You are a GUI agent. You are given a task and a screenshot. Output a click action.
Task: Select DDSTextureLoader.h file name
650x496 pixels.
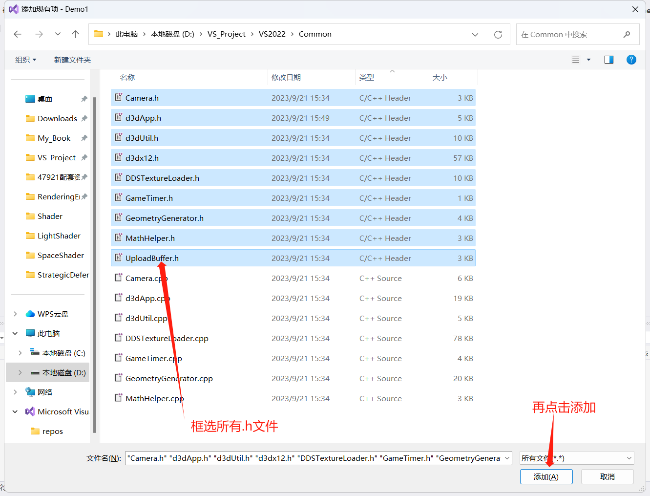click(162, 178)
